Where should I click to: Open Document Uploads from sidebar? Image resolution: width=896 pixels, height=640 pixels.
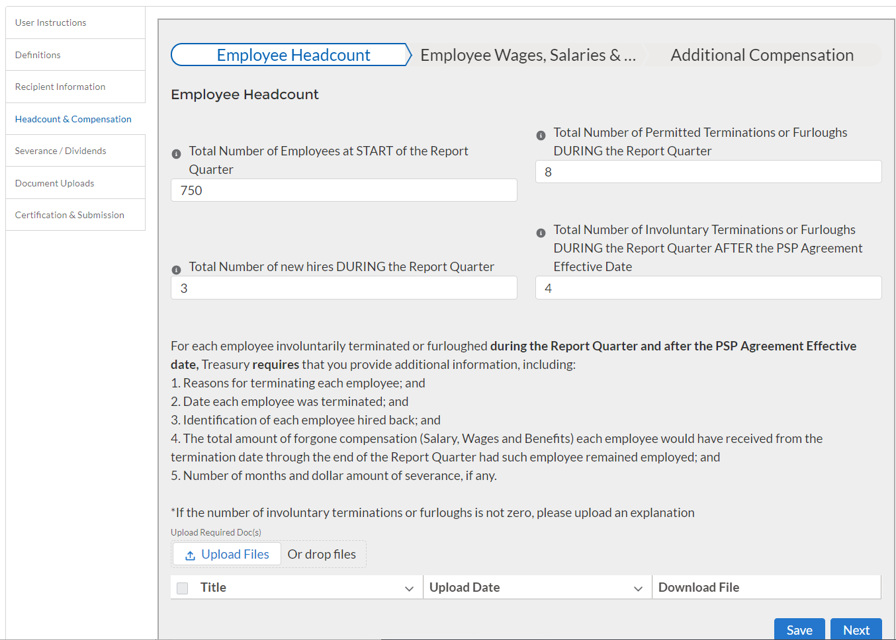54,183
